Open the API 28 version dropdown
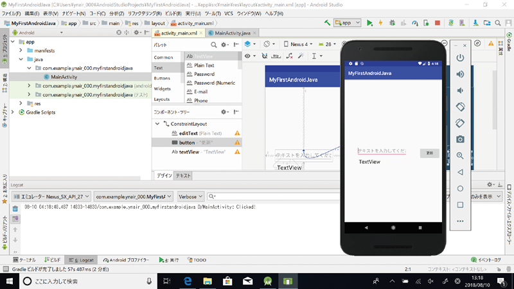 pyautogui.click(x=327, y=44)
